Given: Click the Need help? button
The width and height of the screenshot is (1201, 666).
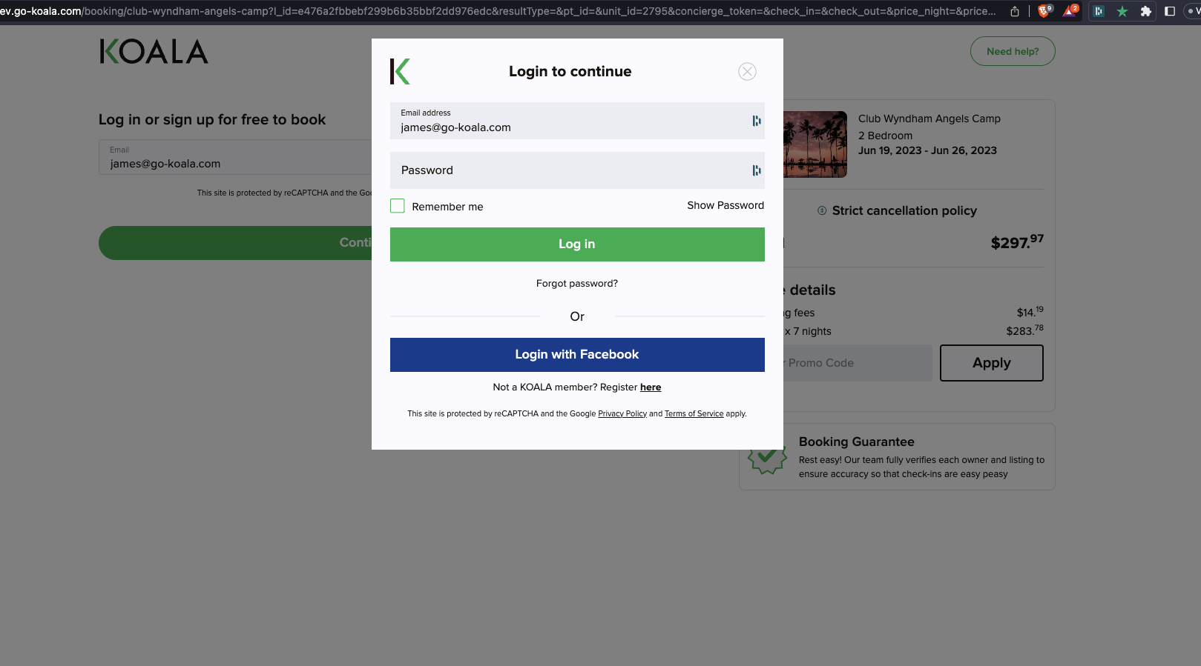Looking at the screenshot, I should click(x=1013, y=51).
